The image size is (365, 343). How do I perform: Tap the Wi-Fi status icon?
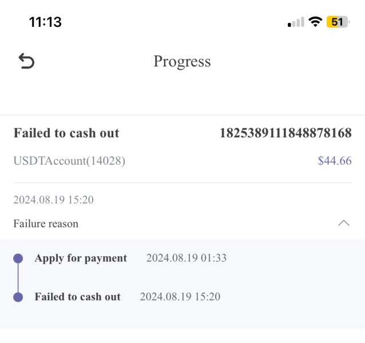click(x=314, y=22)
